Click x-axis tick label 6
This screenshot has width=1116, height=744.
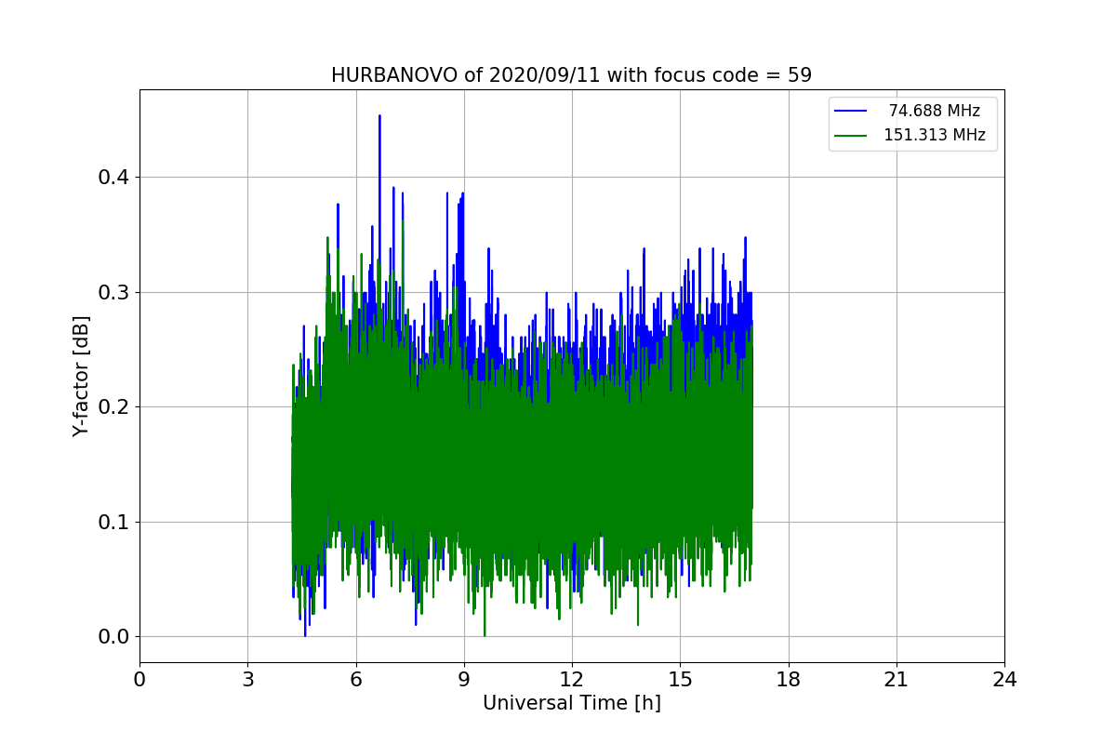pos(355,680)
